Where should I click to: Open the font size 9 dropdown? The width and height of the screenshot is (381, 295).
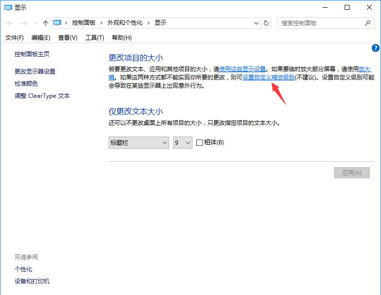(183, 142)
